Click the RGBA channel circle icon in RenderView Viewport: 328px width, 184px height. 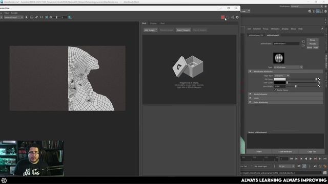pos(26,17)
